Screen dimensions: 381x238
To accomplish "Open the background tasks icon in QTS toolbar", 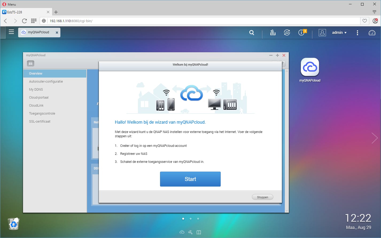I will pyautogui.click(x=273, y=33).
